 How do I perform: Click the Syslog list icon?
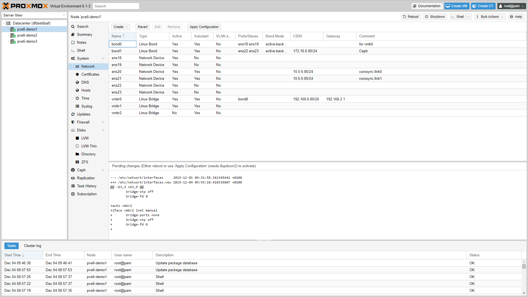click(77, 106)
